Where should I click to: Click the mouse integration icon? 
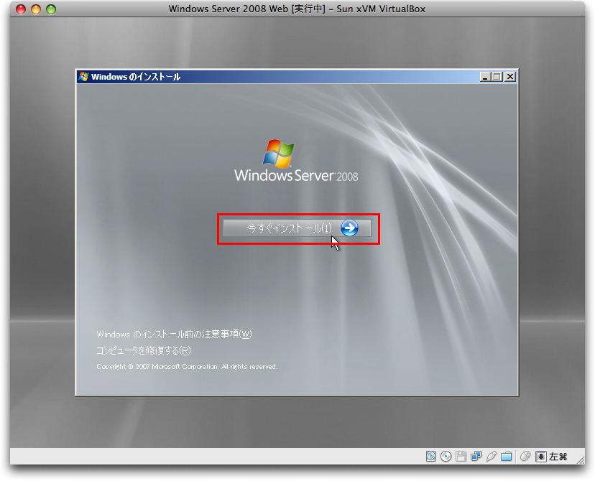coord(525,457)
